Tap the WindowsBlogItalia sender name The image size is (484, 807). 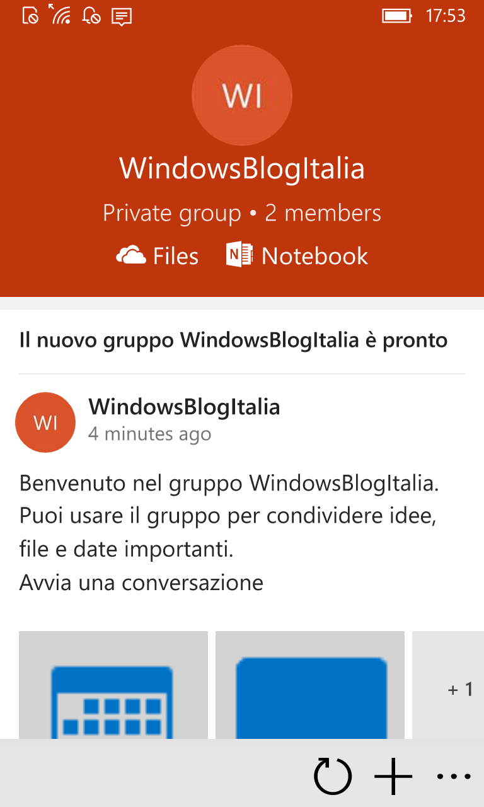(184, 407)
